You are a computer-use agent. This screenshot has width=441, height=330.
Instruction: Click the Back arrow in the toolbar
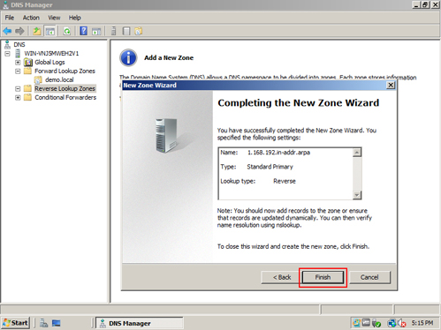[7, 31]
